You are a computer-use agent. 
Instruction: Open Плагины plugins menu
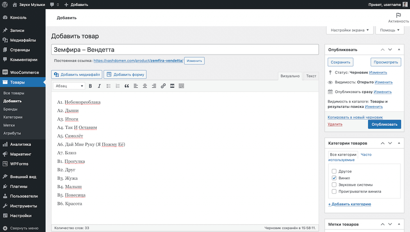coord(23,187)
